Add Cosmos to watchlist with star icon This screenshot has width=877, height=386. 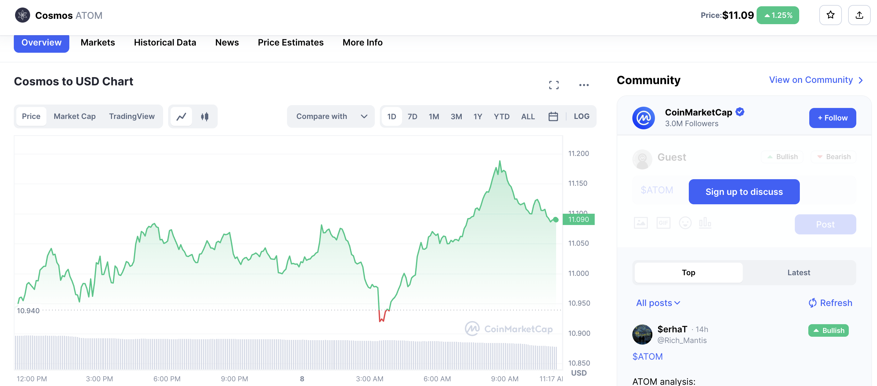pyautogui.click(x=830, y=15)
